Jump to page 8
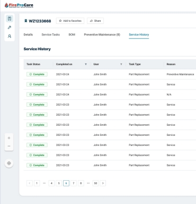Viewport: 196px width, 204px height. point(81,183)
